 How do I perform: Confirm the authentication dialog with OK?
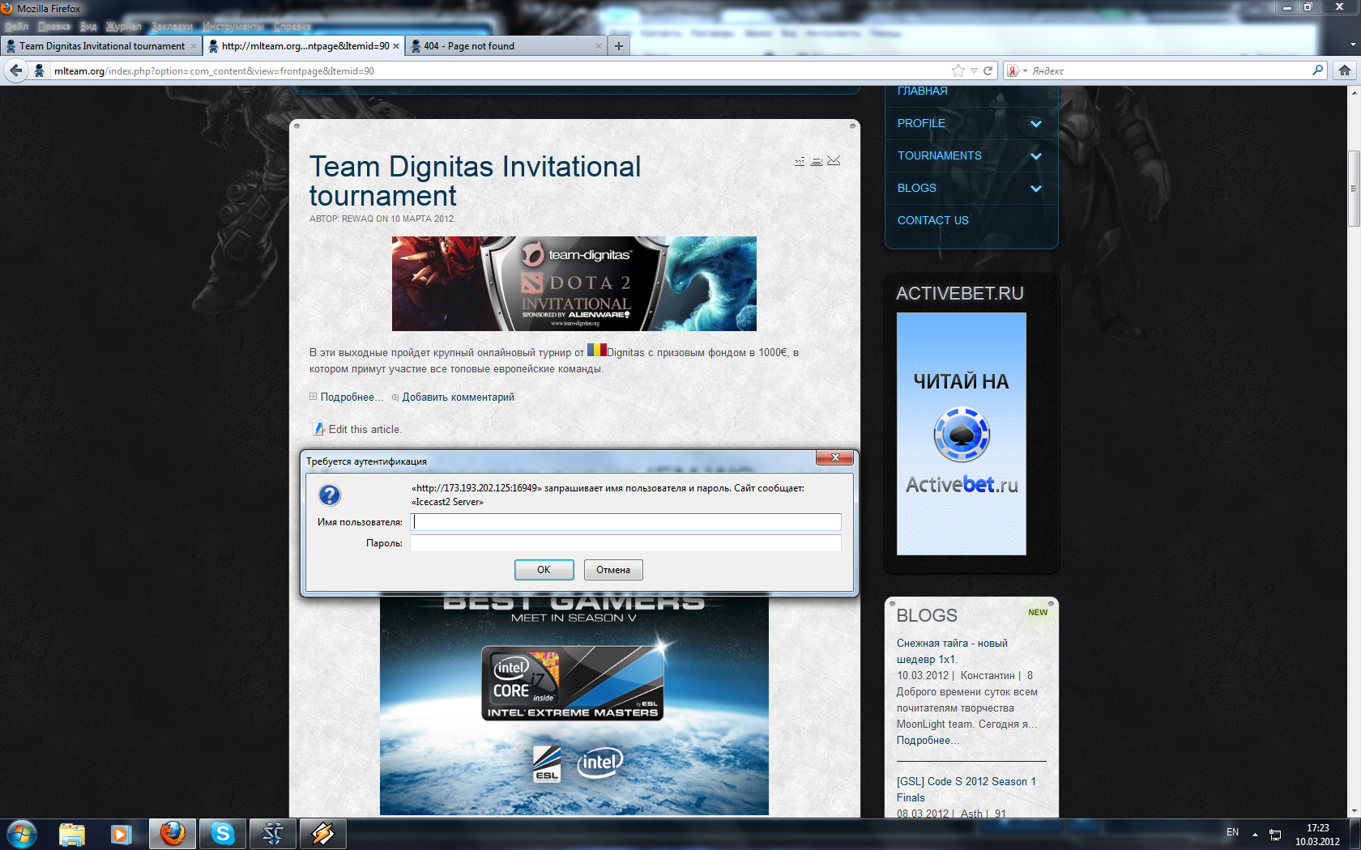point(544,570)
